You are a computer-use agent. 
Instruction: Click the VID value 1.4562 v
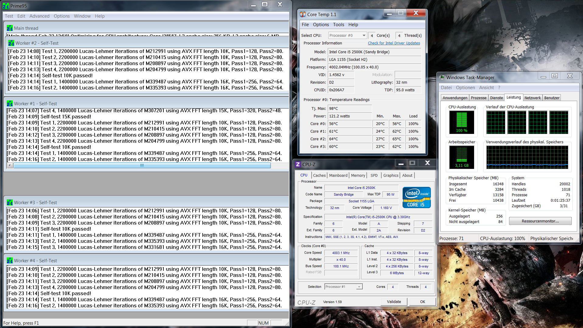[341, 75]
